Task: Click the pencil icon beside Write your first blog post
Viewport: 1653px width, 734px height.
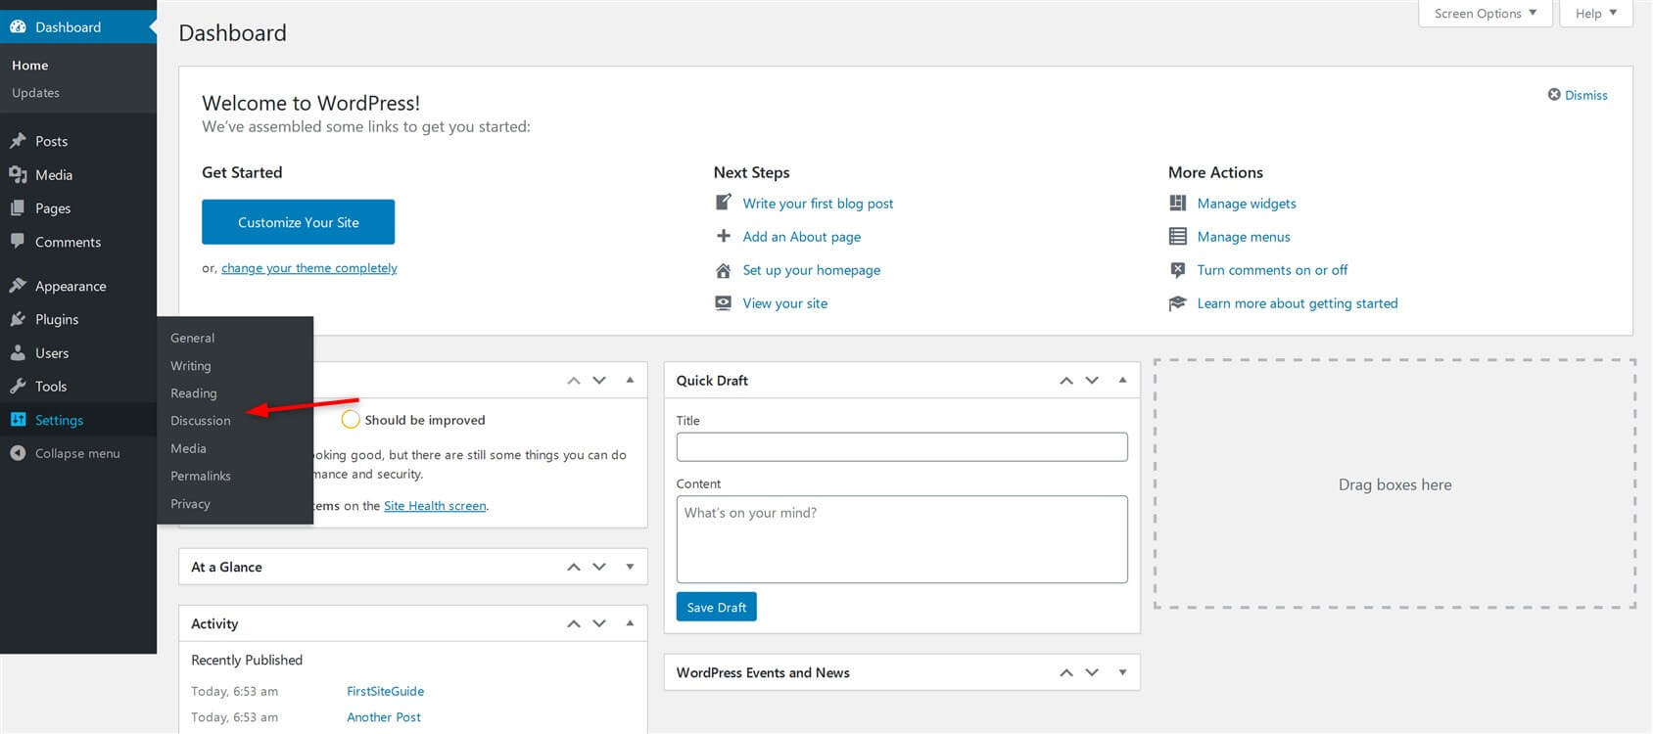Action: [724, 203]
